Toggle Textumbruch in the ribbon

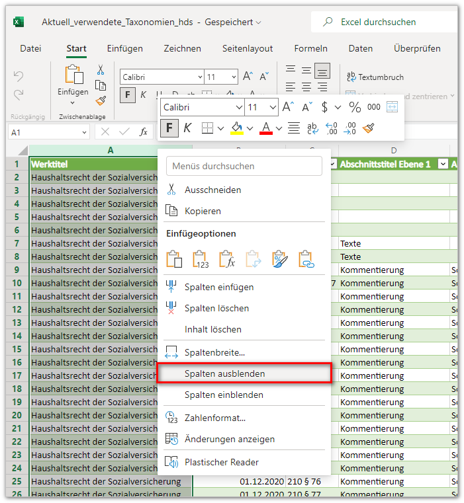tap(375, 77)
